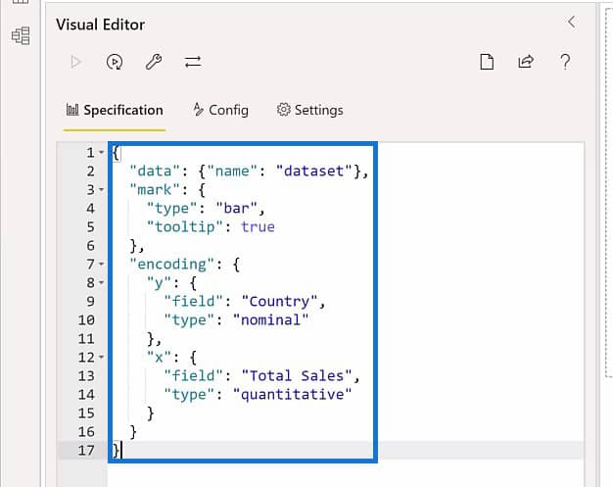Screen dimensions: 613x487
Task: Open the Config tab
Action: 221,111
